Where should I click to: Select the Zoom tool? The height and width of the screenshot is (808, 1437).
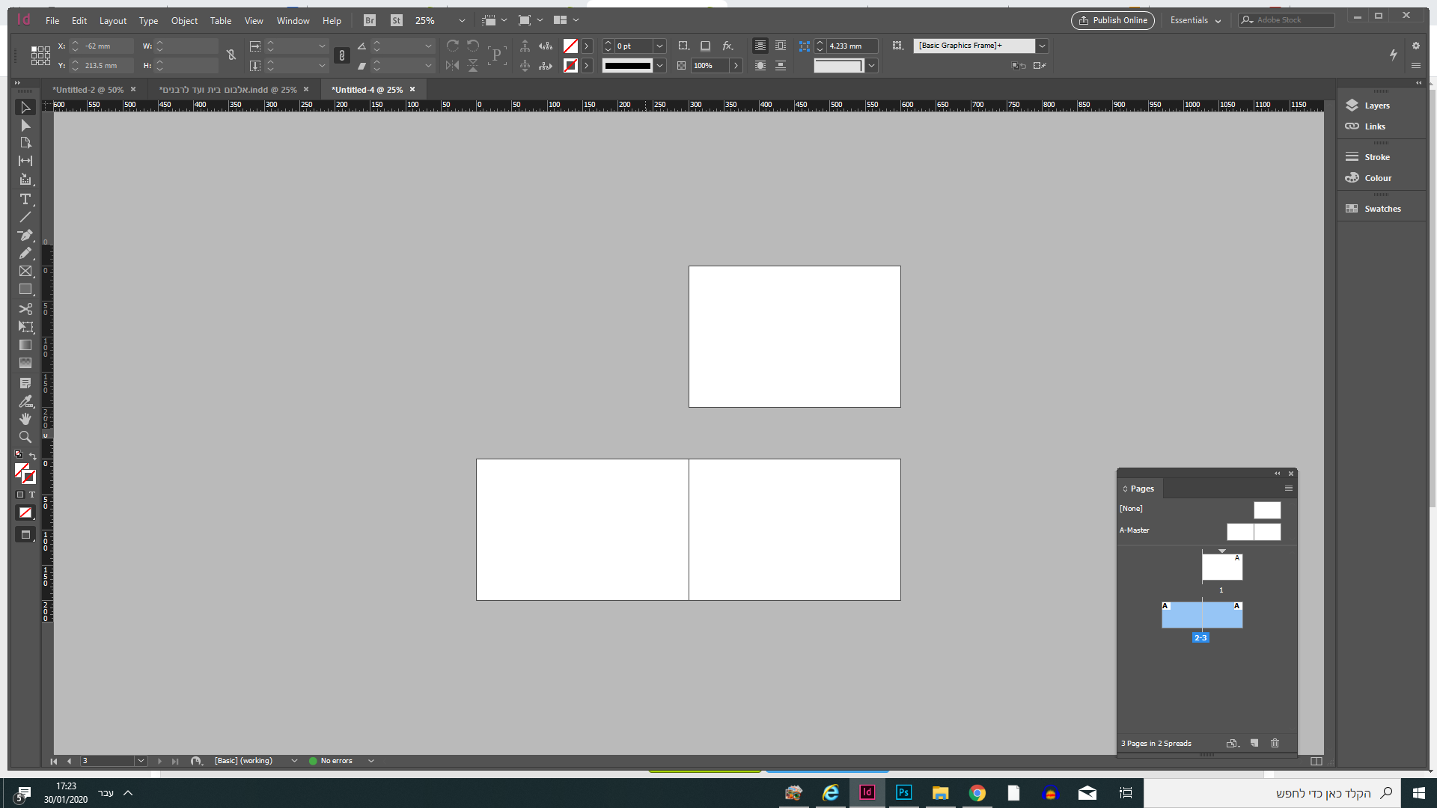coord(25,437)
